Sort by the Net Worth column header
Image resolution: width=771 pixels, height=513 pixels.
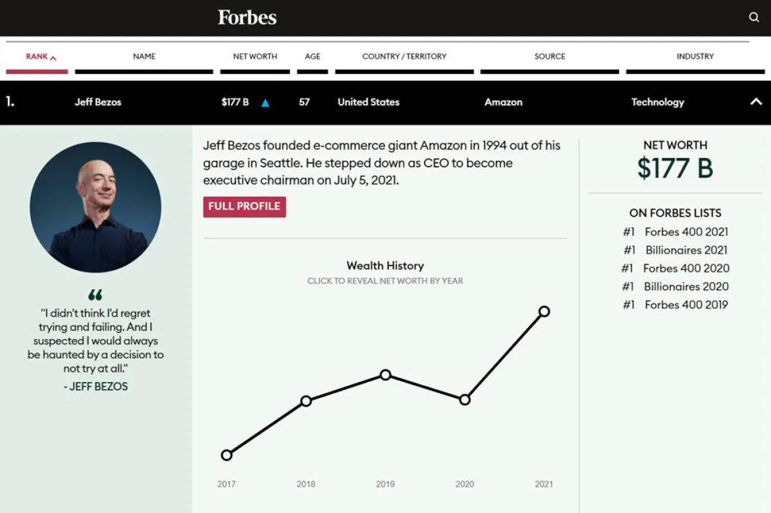point(255,57)
